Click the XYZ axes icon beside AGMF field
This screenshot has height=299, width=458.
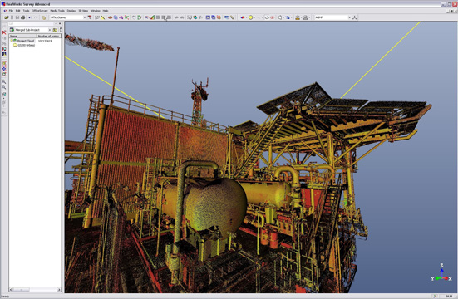[x=354, y=17]
